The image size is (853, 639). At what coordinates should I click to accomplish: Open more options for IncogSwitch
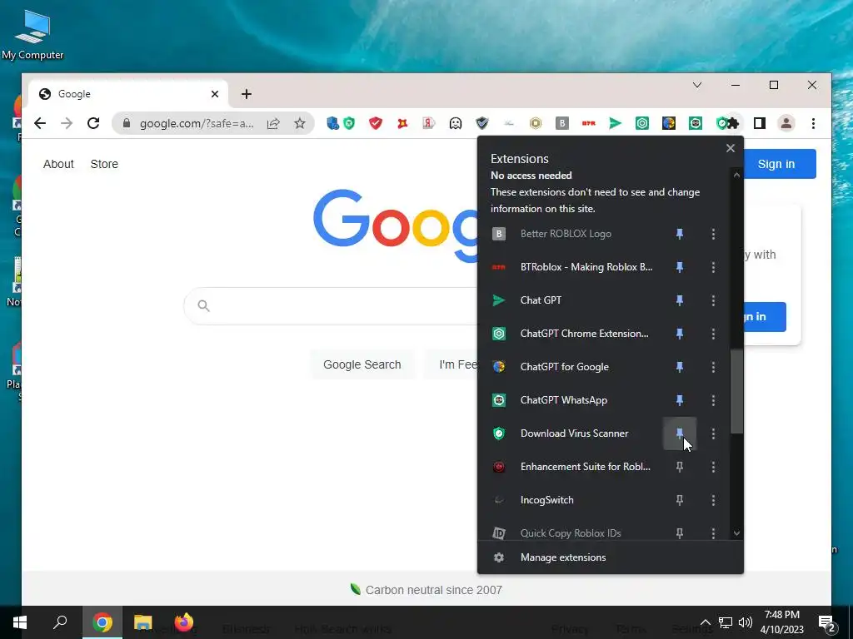coord(713,500)
